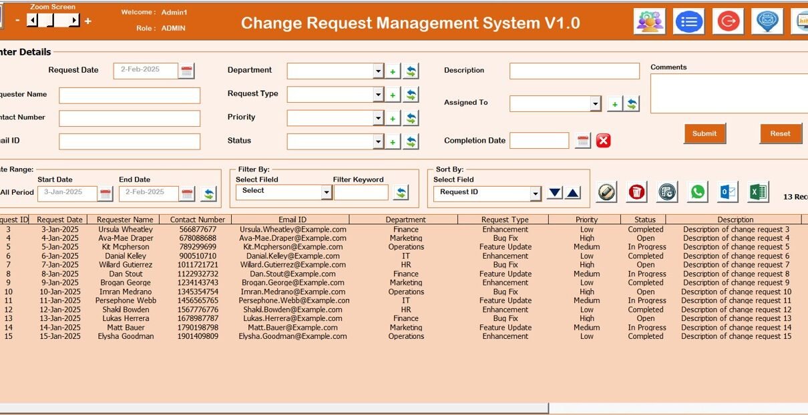Sort records descending with down arrow

[554, 193]
